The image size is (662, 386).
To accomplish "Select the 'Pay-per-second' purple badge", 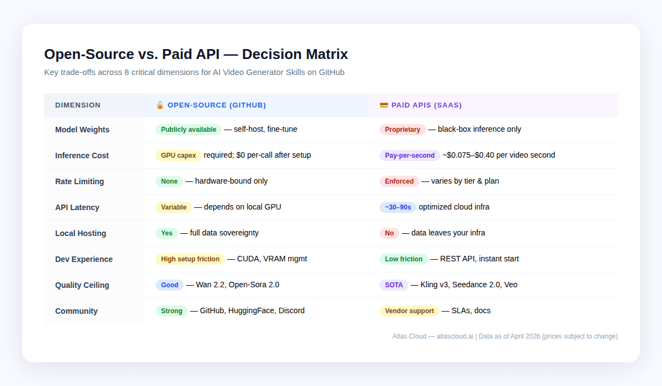I will point(409,156).
